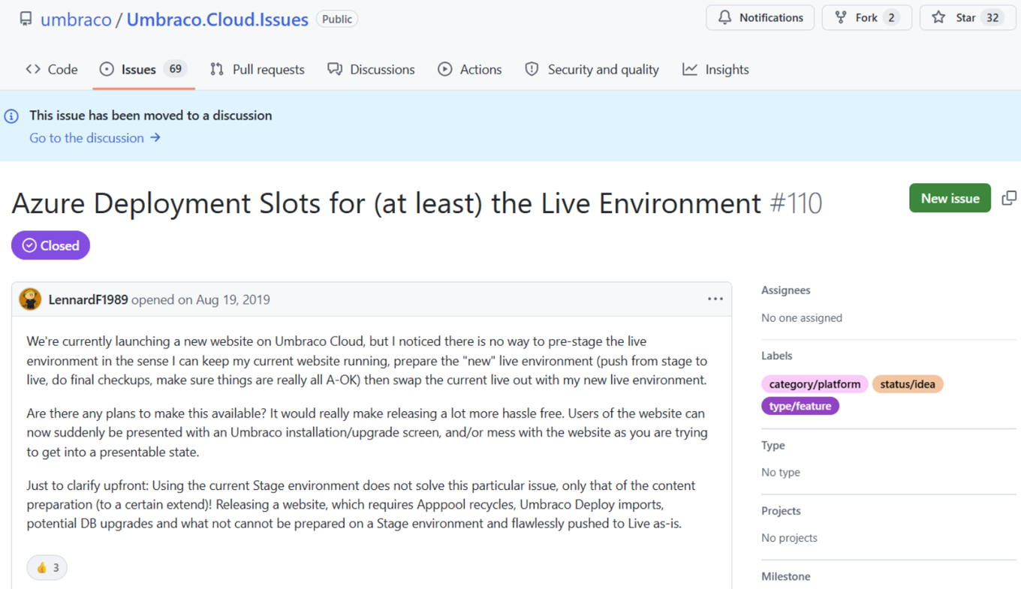Click the No type text
This screenshot has width=1021, height=589.
click(x=781, y=473)
